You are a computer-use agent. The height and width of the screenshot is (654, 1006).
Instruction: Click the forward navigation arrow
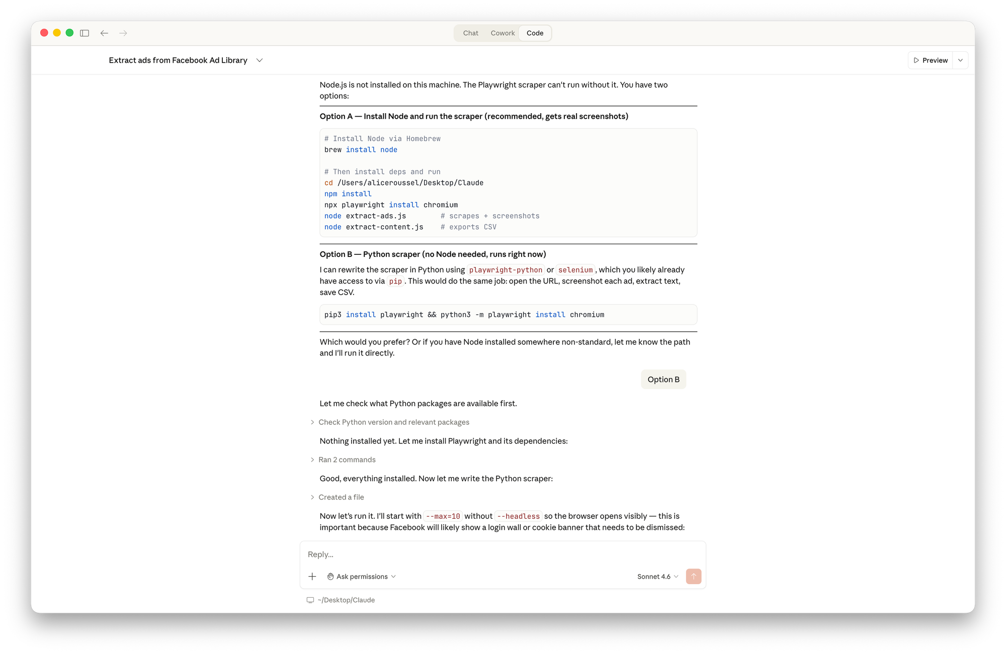pos(123,33)
